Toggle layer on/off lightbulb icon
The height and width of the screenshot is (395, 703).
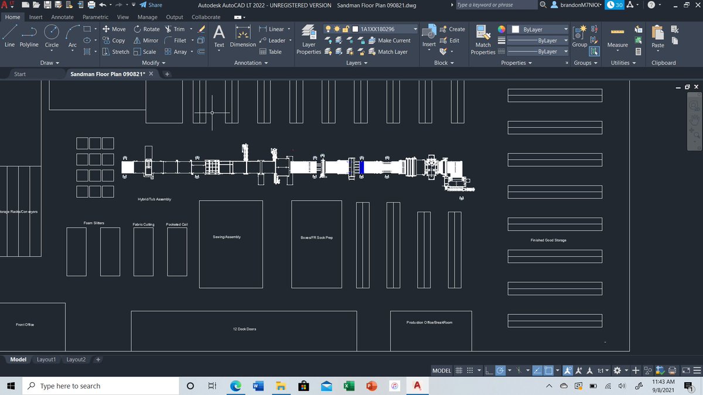[328, 29]
